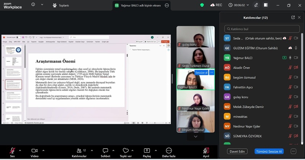This screenshot has width=305, height=160.
Task: Open the Toplantı tab
Action: (x=61, y=5)
